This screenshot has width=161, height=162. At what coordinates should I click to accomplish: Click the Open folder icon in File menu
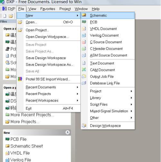pos(20,22)
